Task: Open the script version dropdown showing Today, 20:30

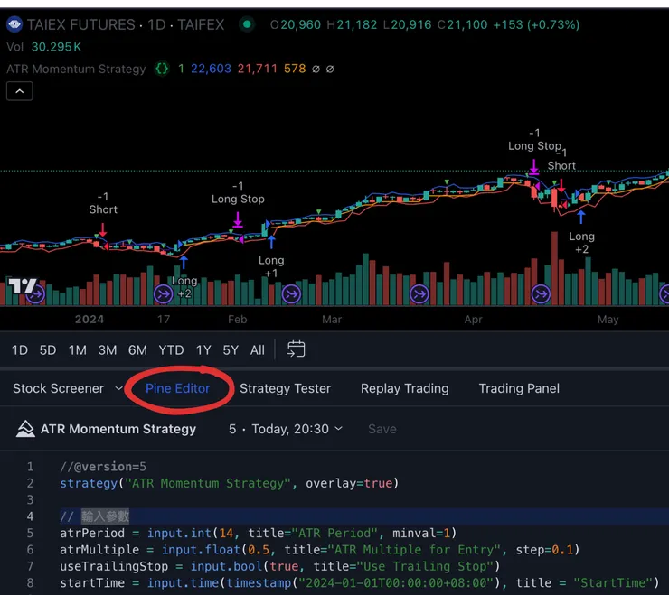Action: [x=286, y=429]
